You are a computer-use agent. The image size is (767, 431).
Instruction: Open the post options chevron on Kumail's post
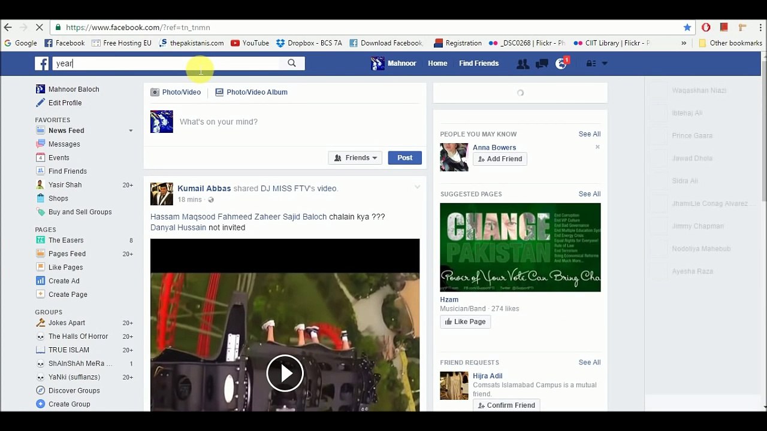[x=417, y=187]
